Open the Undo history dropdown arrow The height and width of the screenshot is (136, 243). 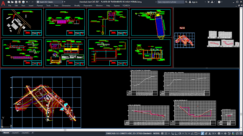click(30, 2)
